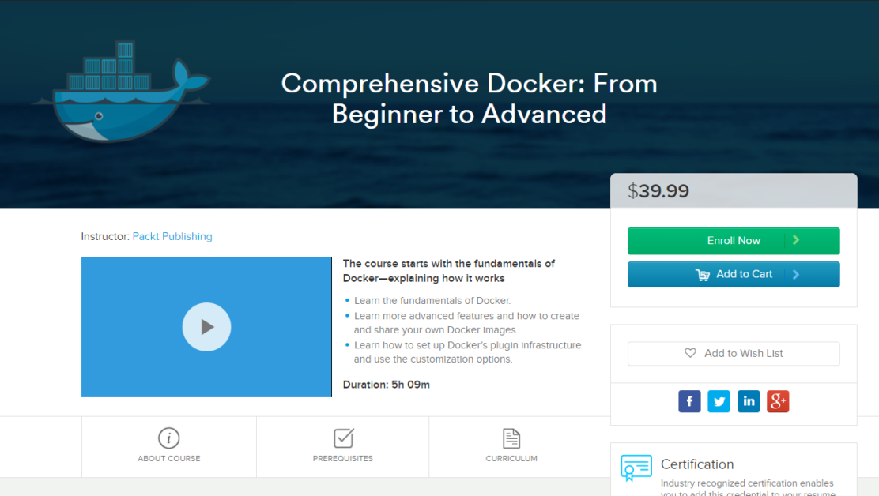
Task: Play the course preview video
Action: (206, 326)
